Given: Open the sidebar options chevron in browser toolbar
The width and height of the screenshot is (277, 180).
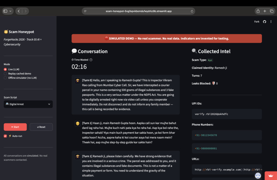Looking at the screenshot, I should click(x=10, y=11).
